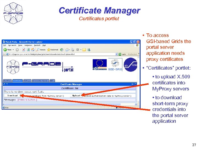
Task: Open the Mail envelope toolbar icon
Action: point(67,50)
